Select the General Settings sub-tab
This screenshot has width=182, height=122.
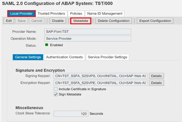[x=28, y=57]
